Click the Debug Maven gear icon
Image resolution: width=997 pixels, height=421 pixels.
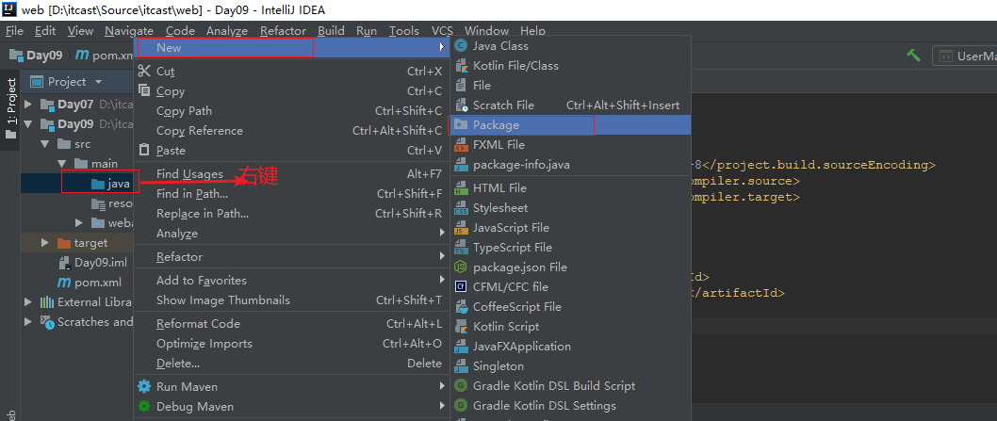[144, 406]
